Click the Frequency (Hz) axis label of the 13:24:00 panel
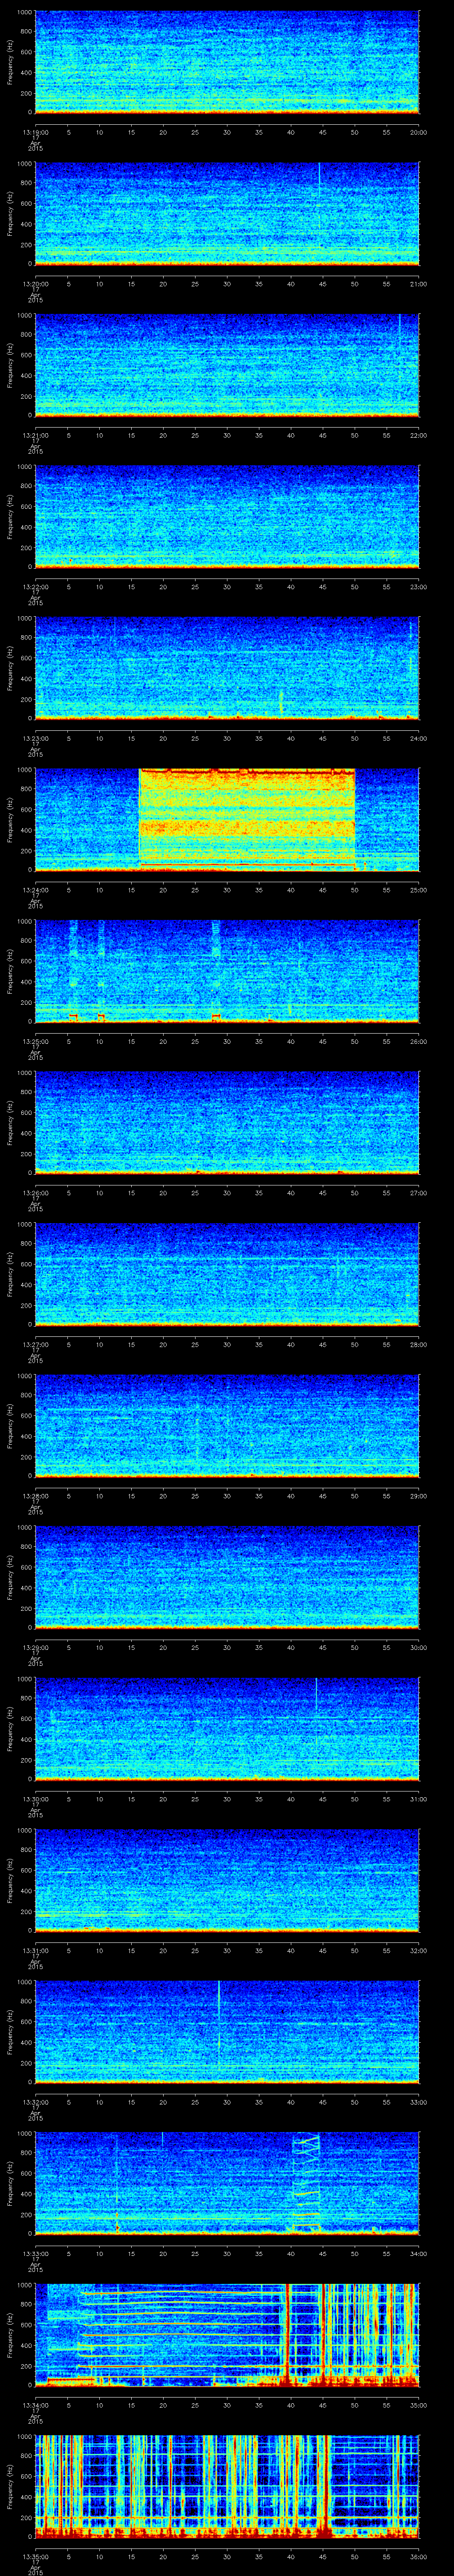This screenshot has height=2576, width=454. [x=10, y=820]
